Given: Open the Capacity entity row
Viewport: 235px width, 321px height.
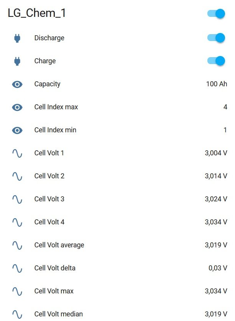Looking at the screenshot, I should 47,84.
